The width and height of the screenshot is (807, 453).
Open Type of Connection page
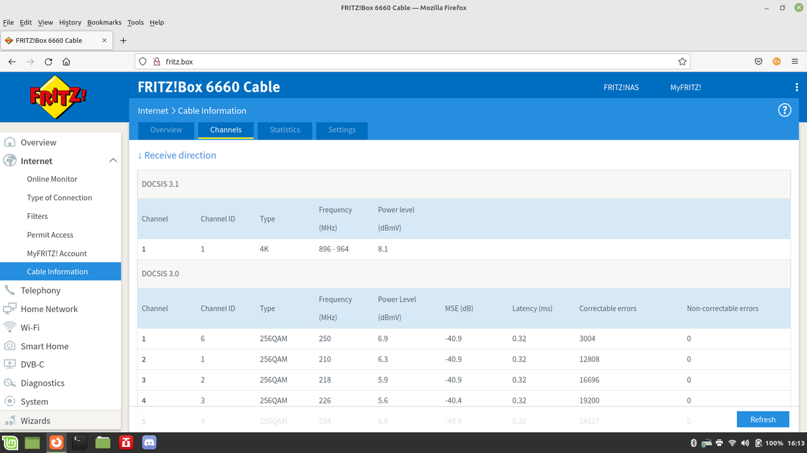point(61,198)
